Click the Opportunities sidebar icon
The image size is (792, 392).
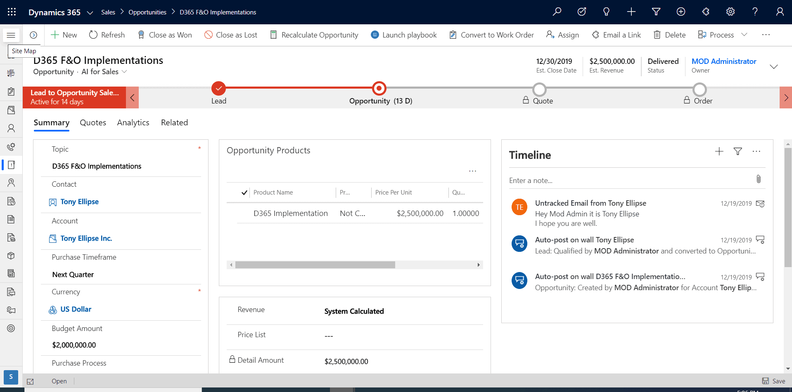pyautogui.click(x=11, y=165)
